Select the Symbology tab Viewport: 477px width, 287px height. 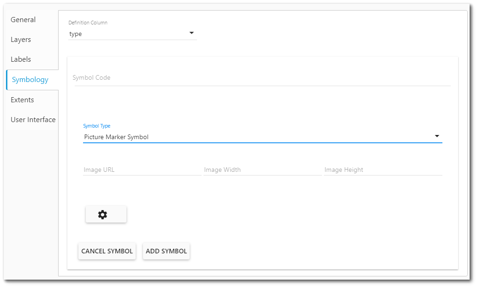point(30,80)
